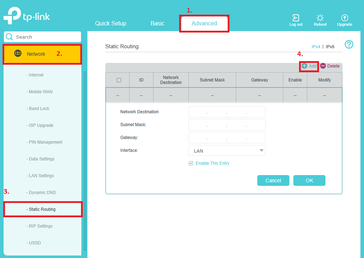Click the Reboot icon

point(320,18)
